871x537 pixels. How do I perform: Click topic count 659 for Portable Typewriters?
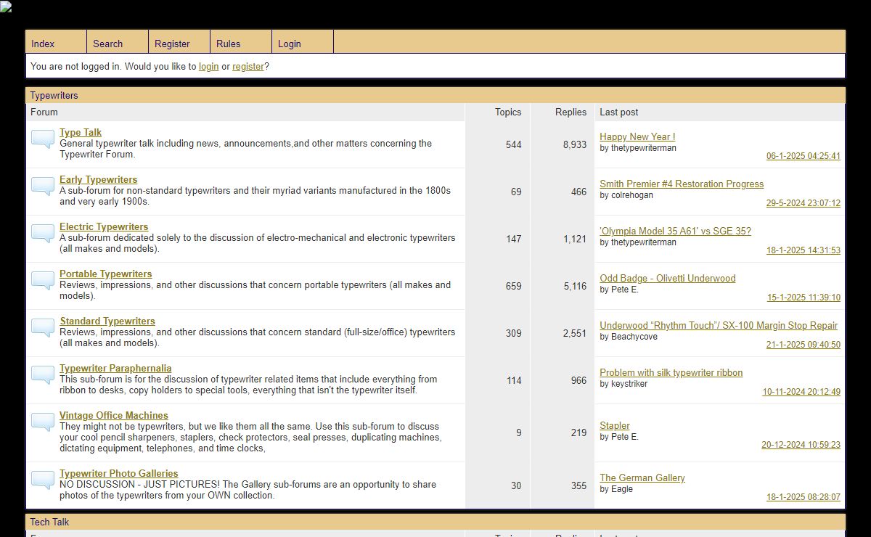[x=514, y=286]
